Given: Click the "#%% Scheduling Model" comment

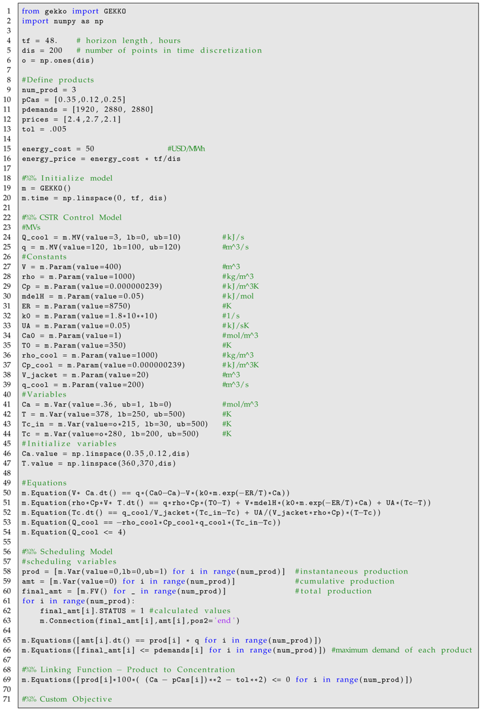Looking at the screenshot, I should coord(67,552).
